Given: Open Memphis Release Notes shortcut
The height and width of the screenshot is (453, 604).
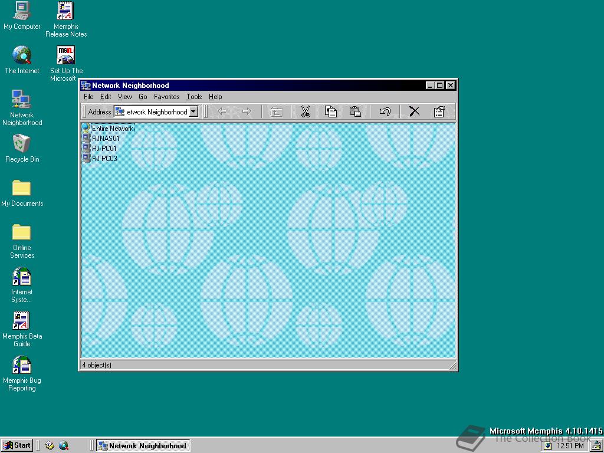Looking at the screenshot, I should tap(66, 19).
